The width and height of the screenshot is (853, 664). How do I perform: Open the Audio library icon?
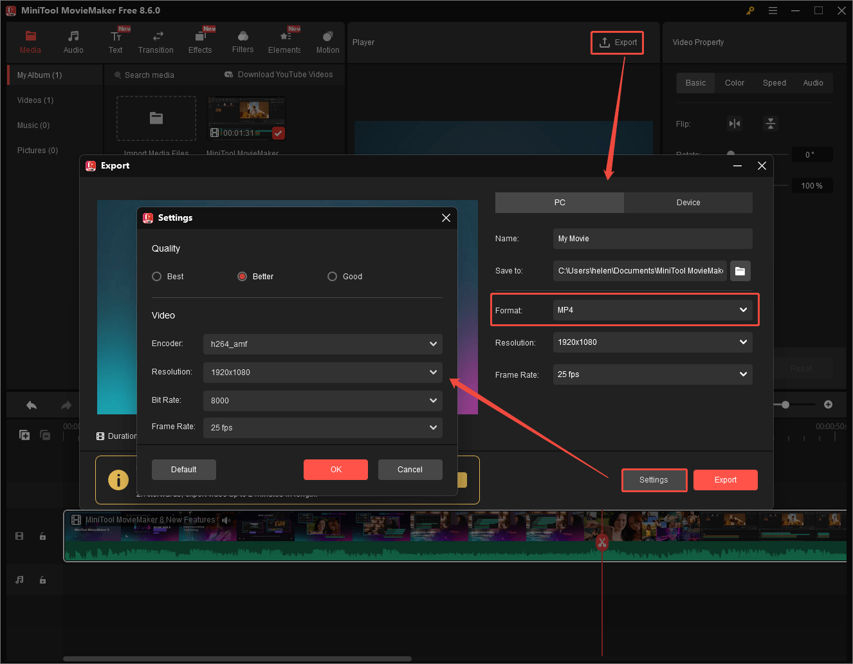pos(73,36)
